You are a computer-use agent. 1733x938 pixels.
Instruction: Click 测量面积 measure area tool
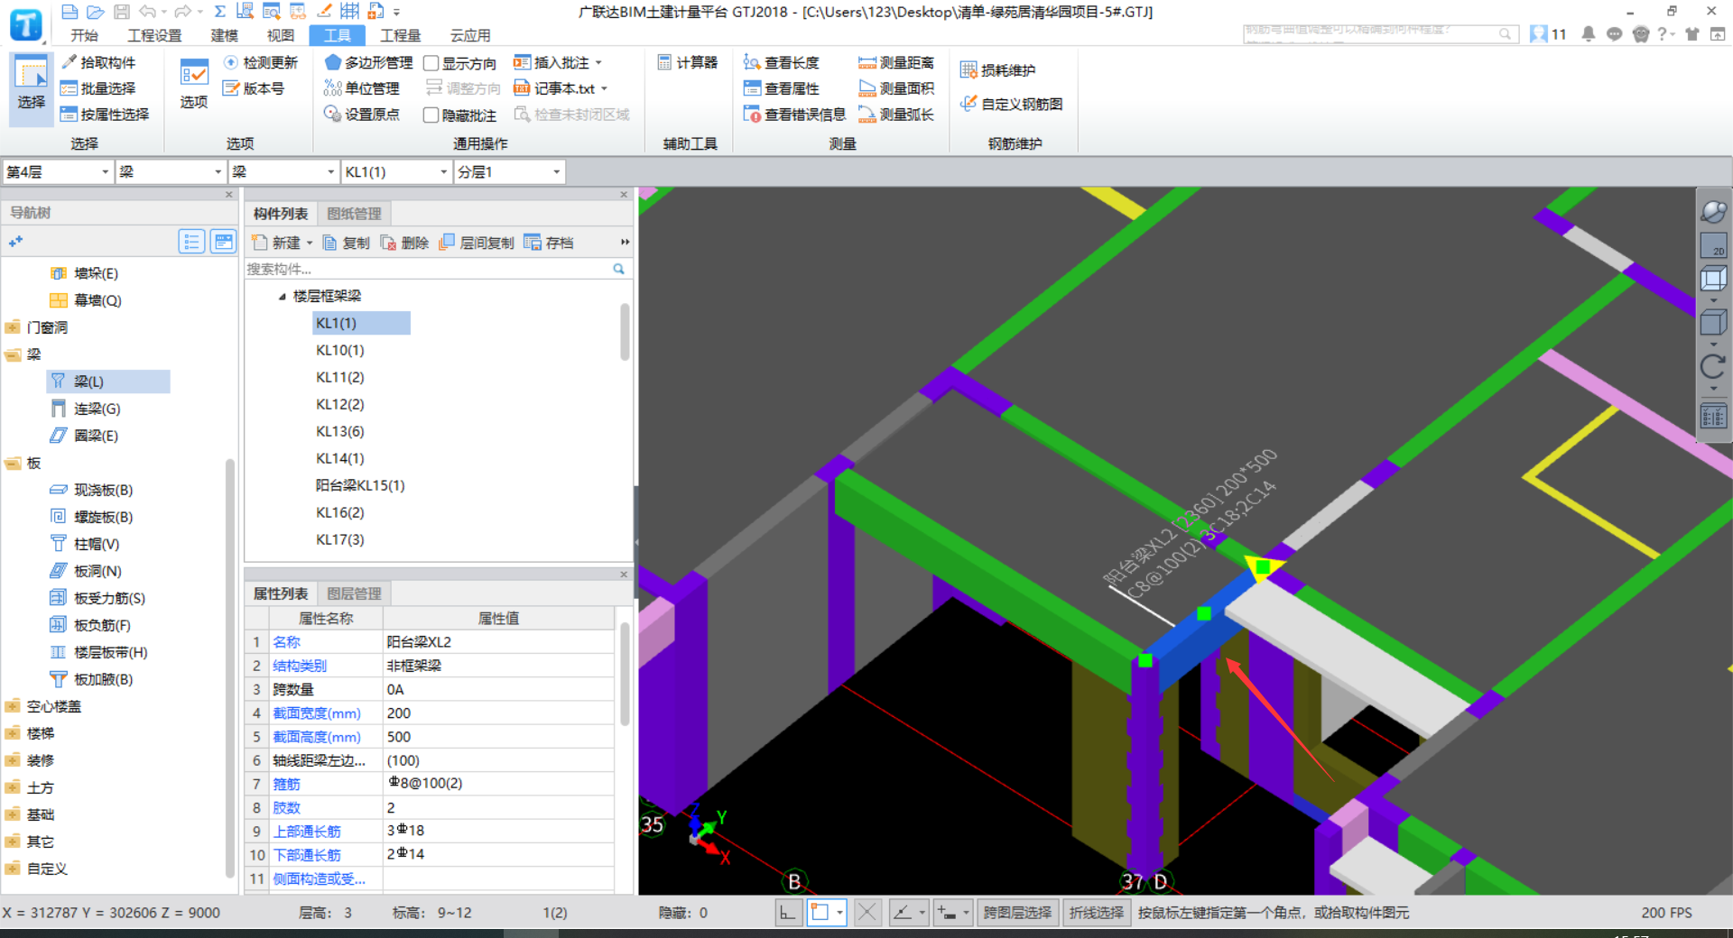click(x=896, y=88)
